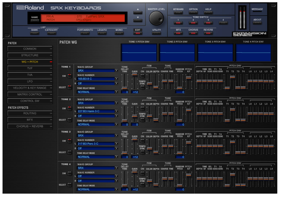281x197 pixels.
Task: Click the Tone 3 Pitch Env T2 slider handle
Action: click(233, 142)
